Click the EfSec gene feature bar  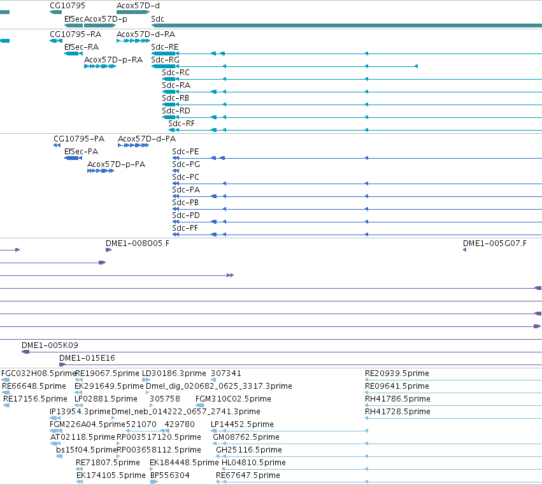point(74,25)
